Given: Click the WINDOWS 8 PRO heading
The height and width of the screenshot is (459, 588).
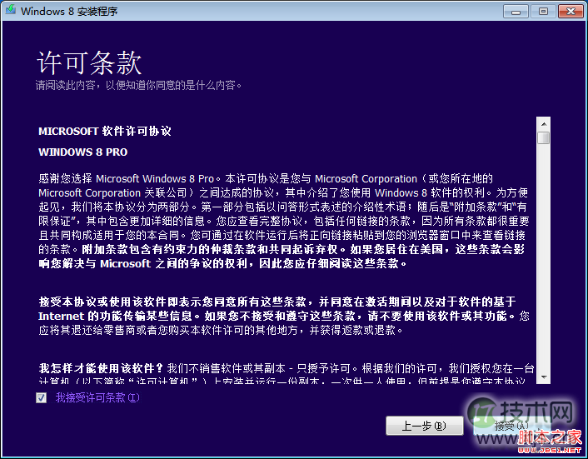Looking at the screenshot, I should [83, 152].
